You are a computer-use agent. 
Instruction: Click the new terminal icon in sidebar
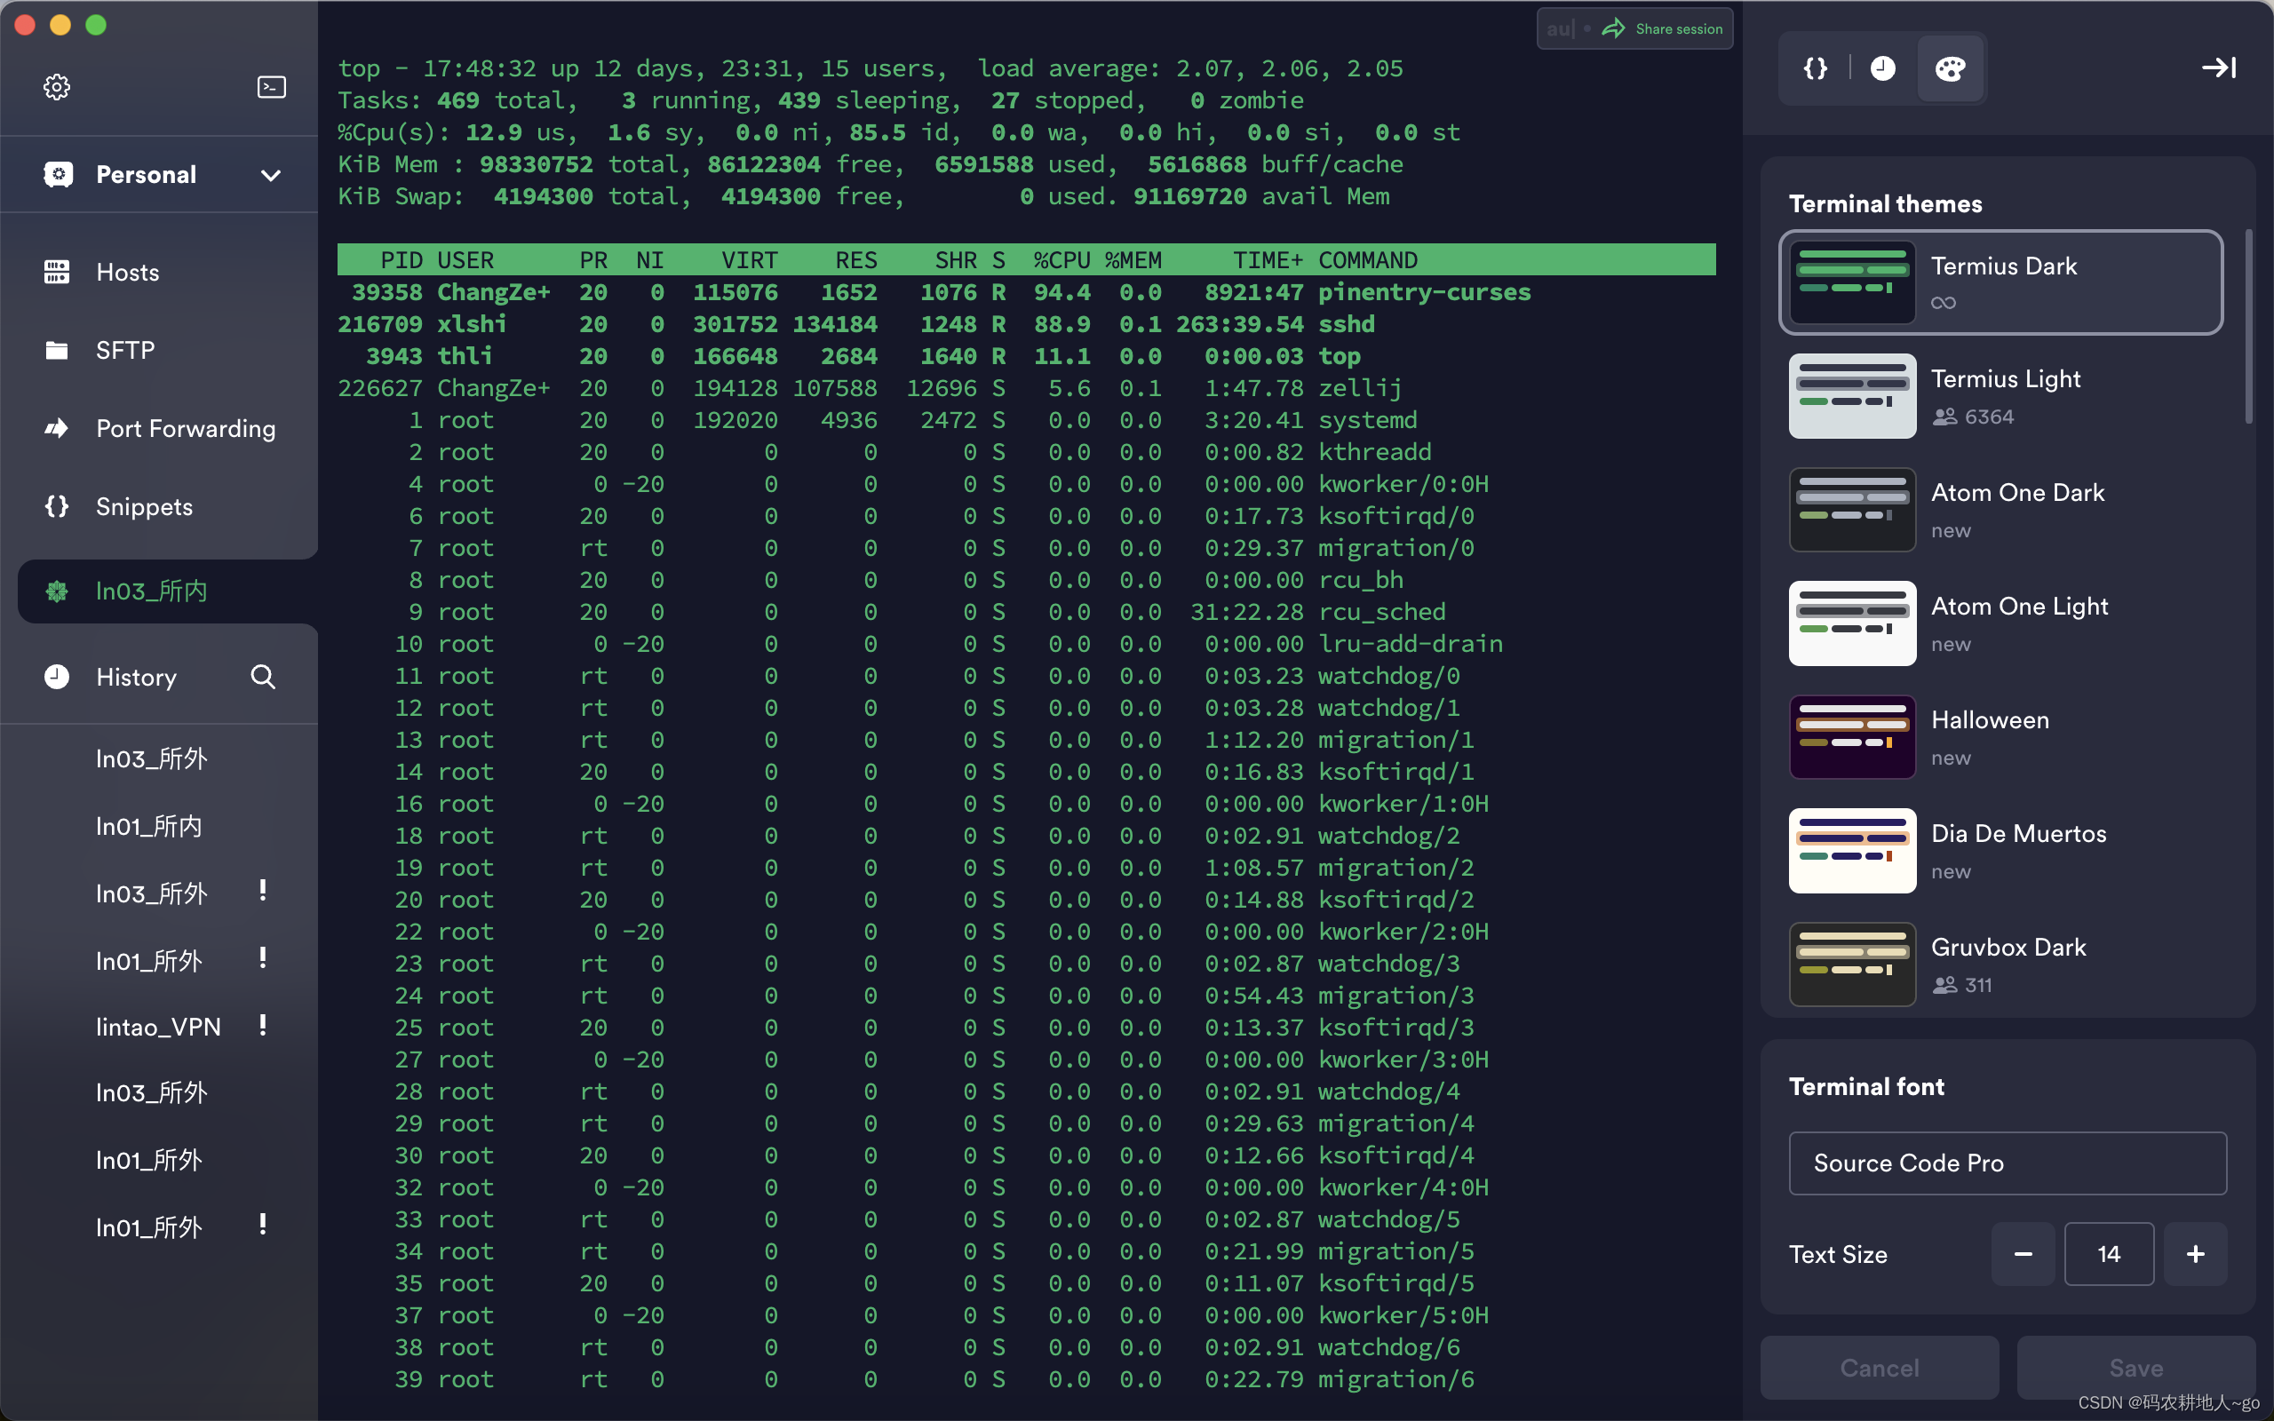point(272,86)
